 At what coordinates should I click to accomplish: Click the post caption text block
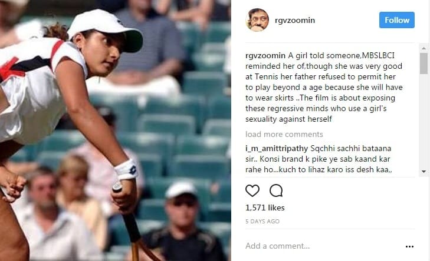click(324, 87)
